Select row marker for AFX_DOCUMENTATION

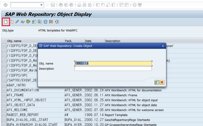point(4,90)
